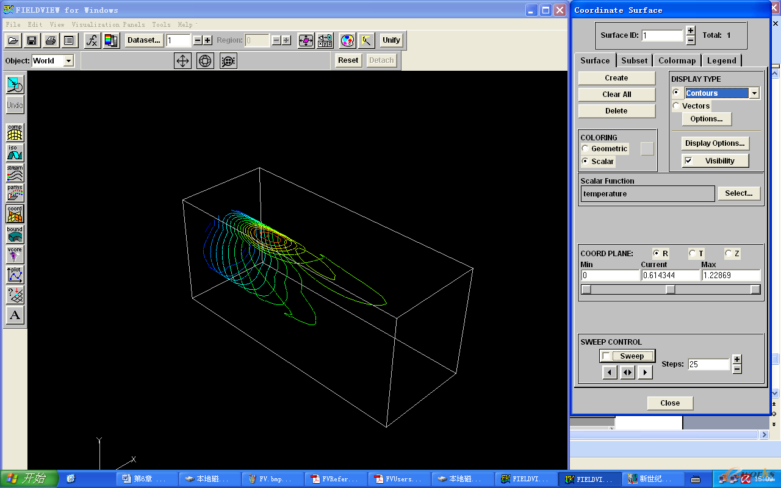The height and width of the screenshot is (488, 781).
Task: Click the coord plane current slider handle
Action: 670,290
